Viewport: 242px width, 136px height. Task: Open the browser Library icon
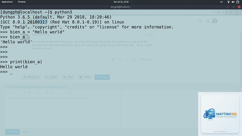point(229,12)
